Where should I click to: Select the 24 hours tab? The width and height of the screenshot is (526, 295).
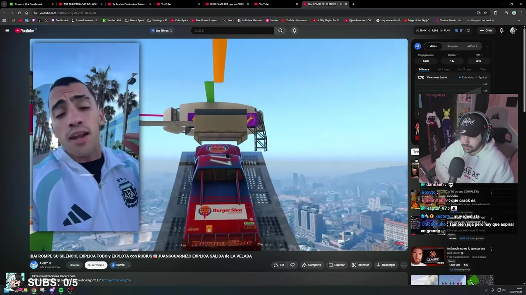tap(424, 70)
